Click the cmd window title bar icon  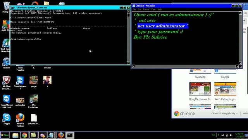tap(12, 8)
